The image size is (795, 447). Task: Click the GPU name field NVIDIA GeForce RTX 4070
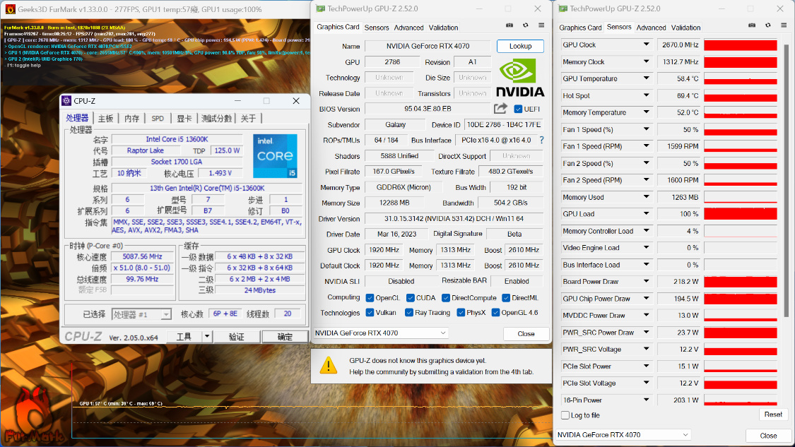428,46
